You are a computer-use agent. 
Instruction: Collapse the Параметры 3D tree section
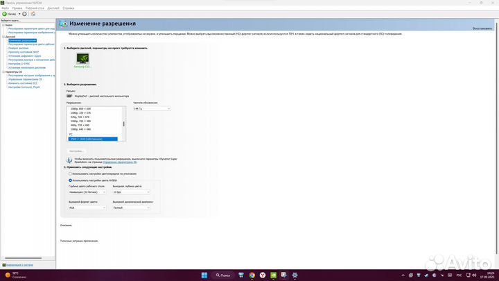point(3,72)
